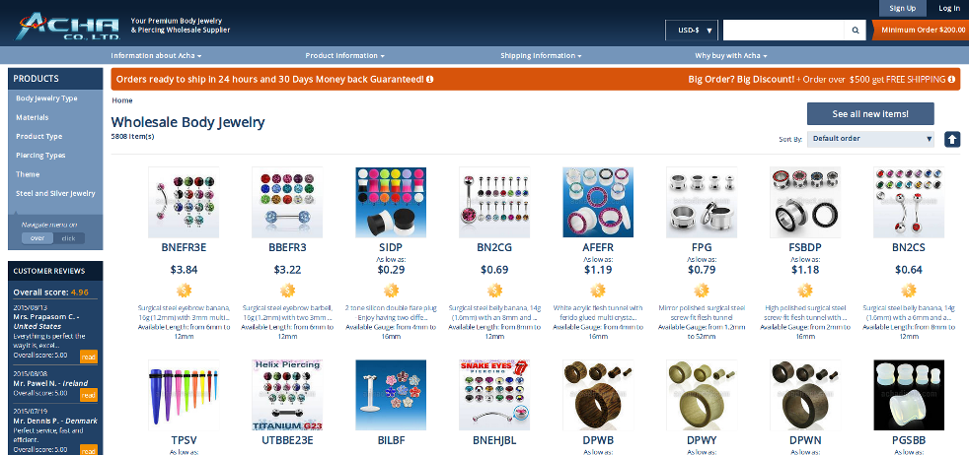Expand Product Information menu
The height and width of the screenshot is (455, 969).
click(344, 55)
